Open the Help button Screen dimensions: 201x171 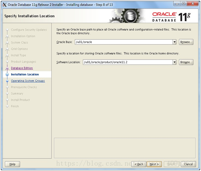(13, 164)
